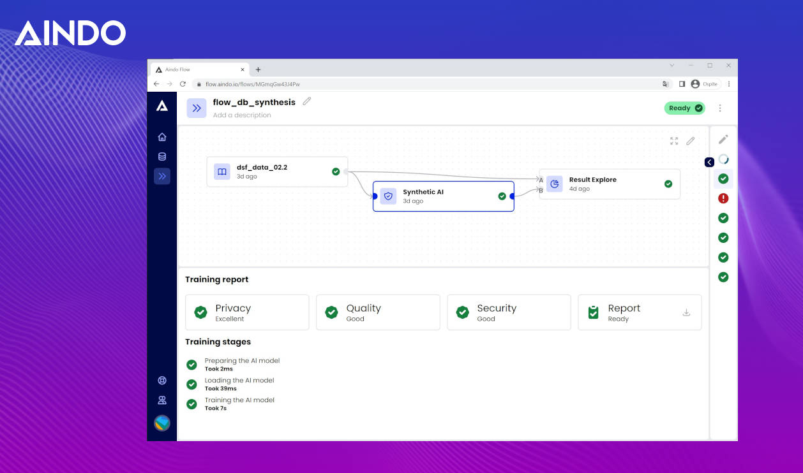Select the Synthetic AI node
This screenshot has height=473, width=803.
443,196
